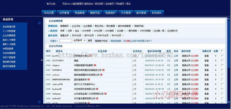Open the 会员管理 top tab
Screen dimensions: 231x109
[64, 13]
